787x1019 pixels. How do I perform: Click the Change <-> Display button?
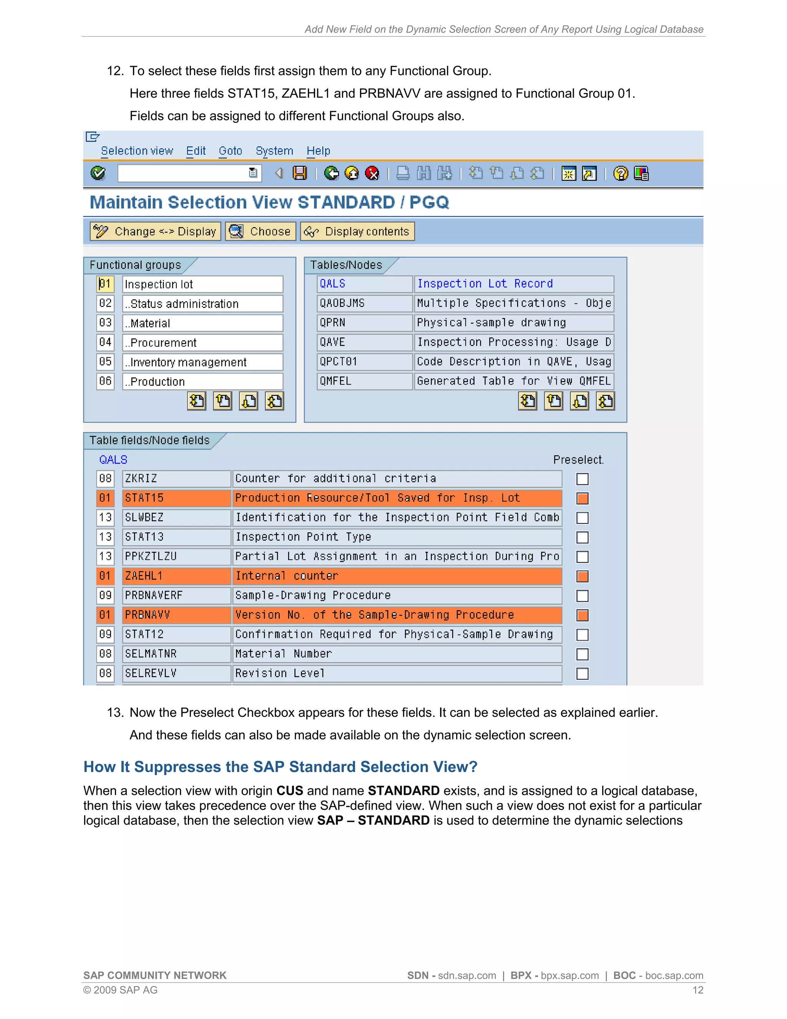(x=155, y=231)
